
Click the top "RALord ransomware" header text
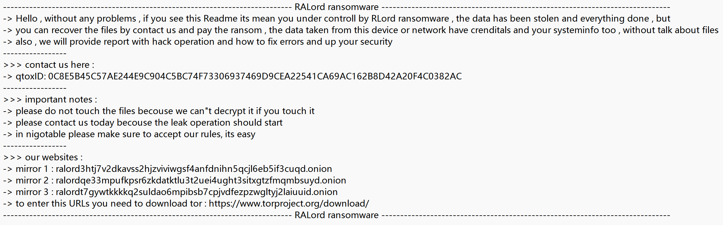(x=336, y=7)
